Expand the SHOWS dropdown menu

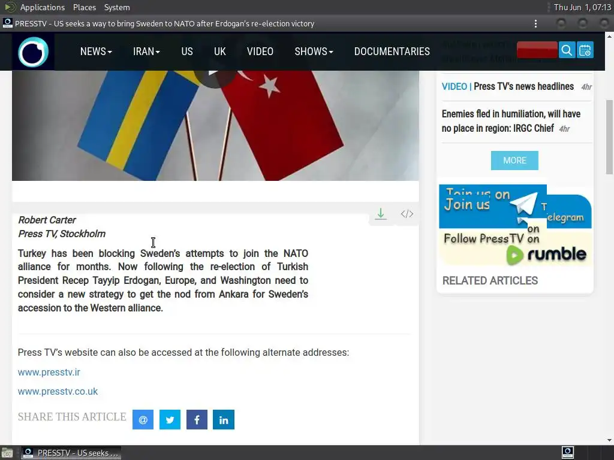pyautogui.click(x=314, y=52)
